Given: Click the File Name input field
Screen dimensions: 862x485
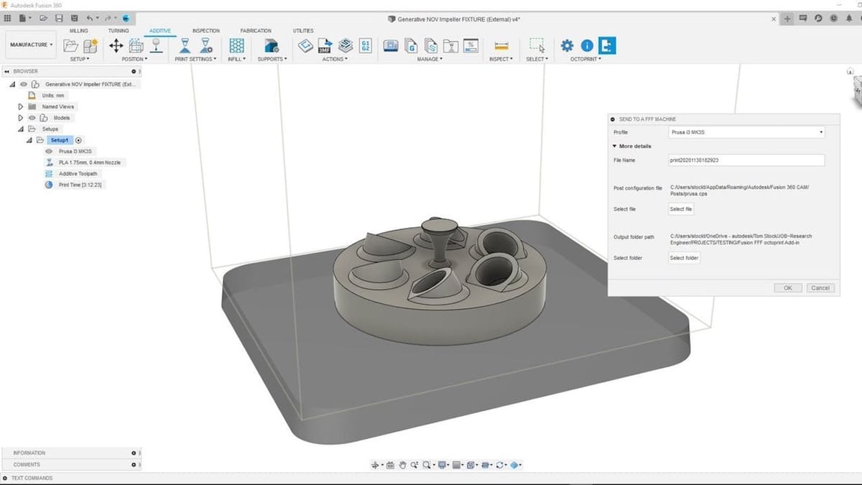Looking at the screenshot, I should [747, 160].
